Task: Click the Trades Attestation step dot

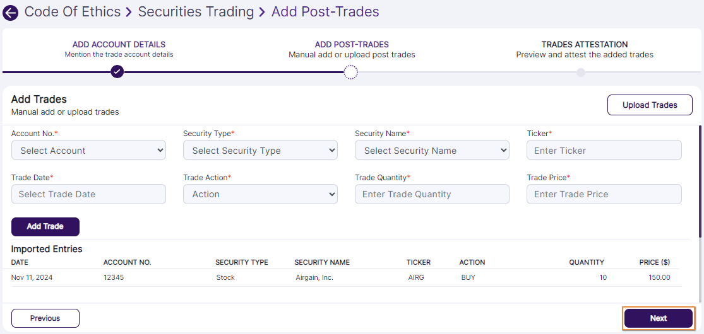Action: [x=581, y=72]
